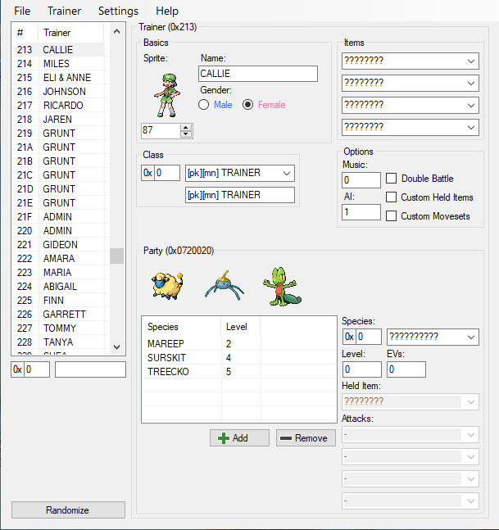499x530 pixels.
Task: Open the second Items dropdown
Action: (x=471, y=84)
